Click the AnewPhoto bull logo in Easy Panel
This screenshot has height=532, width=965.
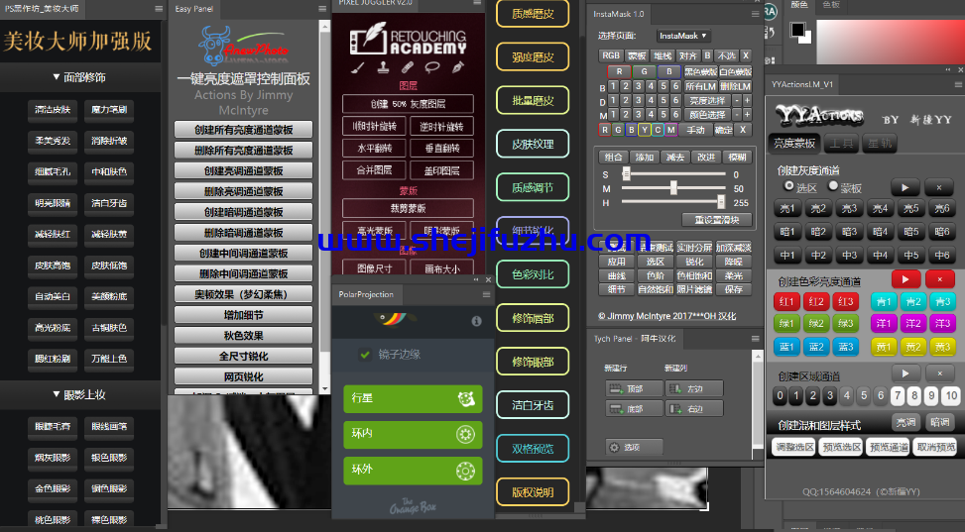point(214,46)
